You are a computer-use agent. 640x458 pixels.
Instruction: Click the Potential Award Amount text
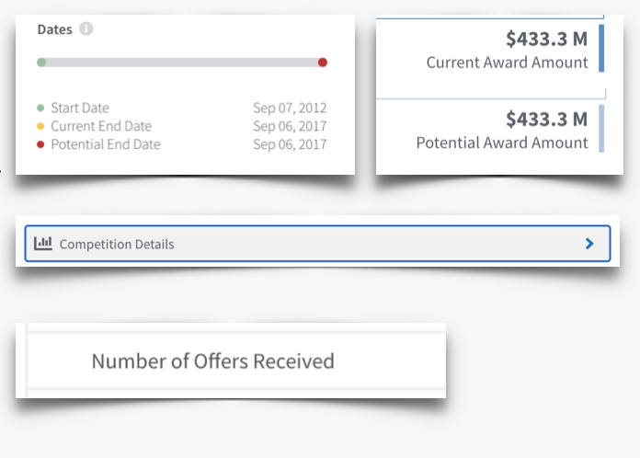pos(502,143)
